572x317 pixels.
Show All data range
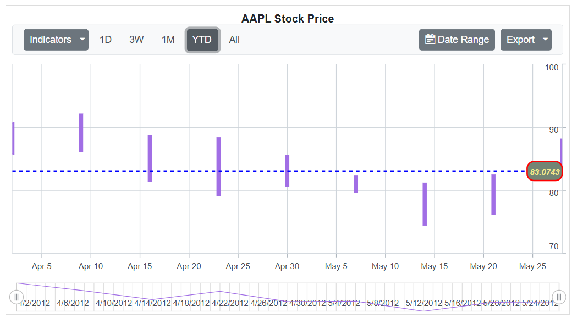(x=234, y=40)
